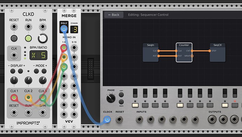Screen dimensions: 242x137
Task: Click the RESET jack on the sequencer
Action: tap(119, 120)
